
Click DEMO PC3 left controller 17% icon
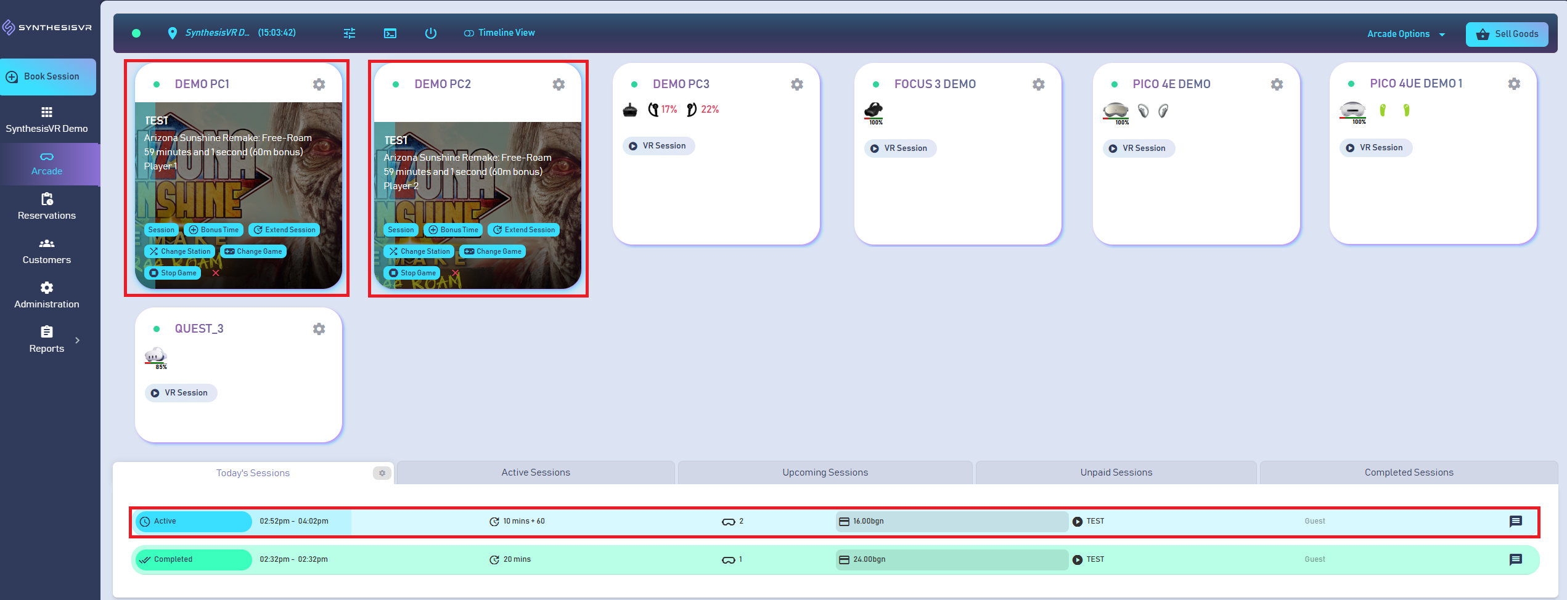point(653,110)
